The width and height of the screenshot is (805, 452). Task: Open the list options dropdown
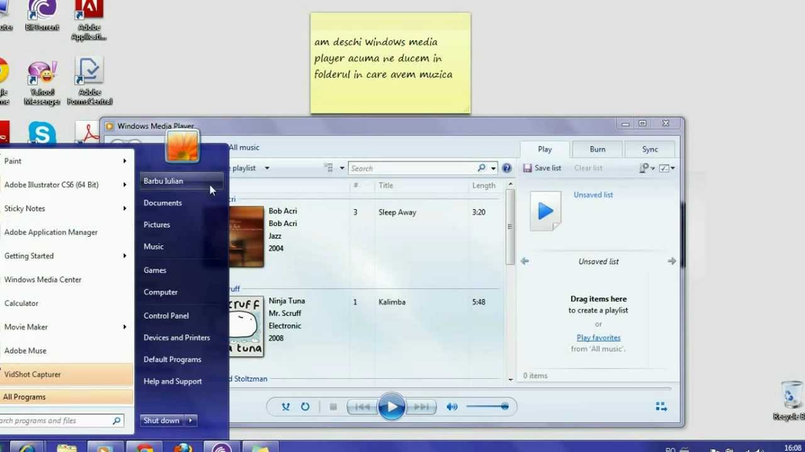tap(666, 168)
